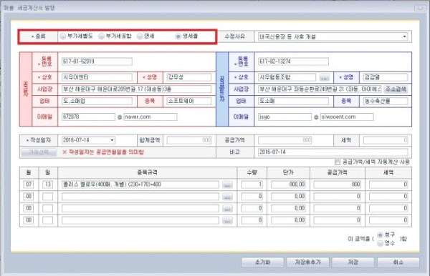Click supplier 종목 field 소프트웨어
This screenshot has width=430, height=276.
(189, 101)
